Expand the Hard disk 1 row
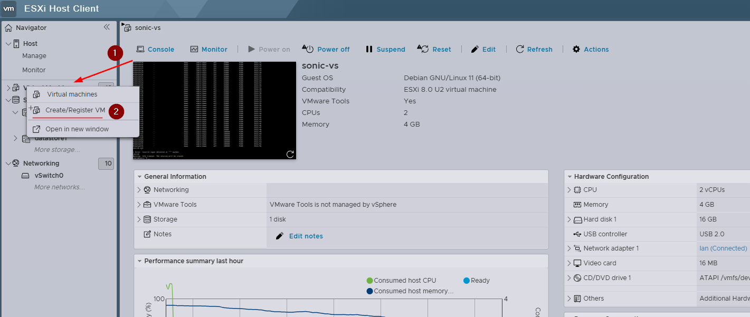Image resolution: width=750 pixels, height=317 pixels. pyautogui.click(x=569, y=219)
